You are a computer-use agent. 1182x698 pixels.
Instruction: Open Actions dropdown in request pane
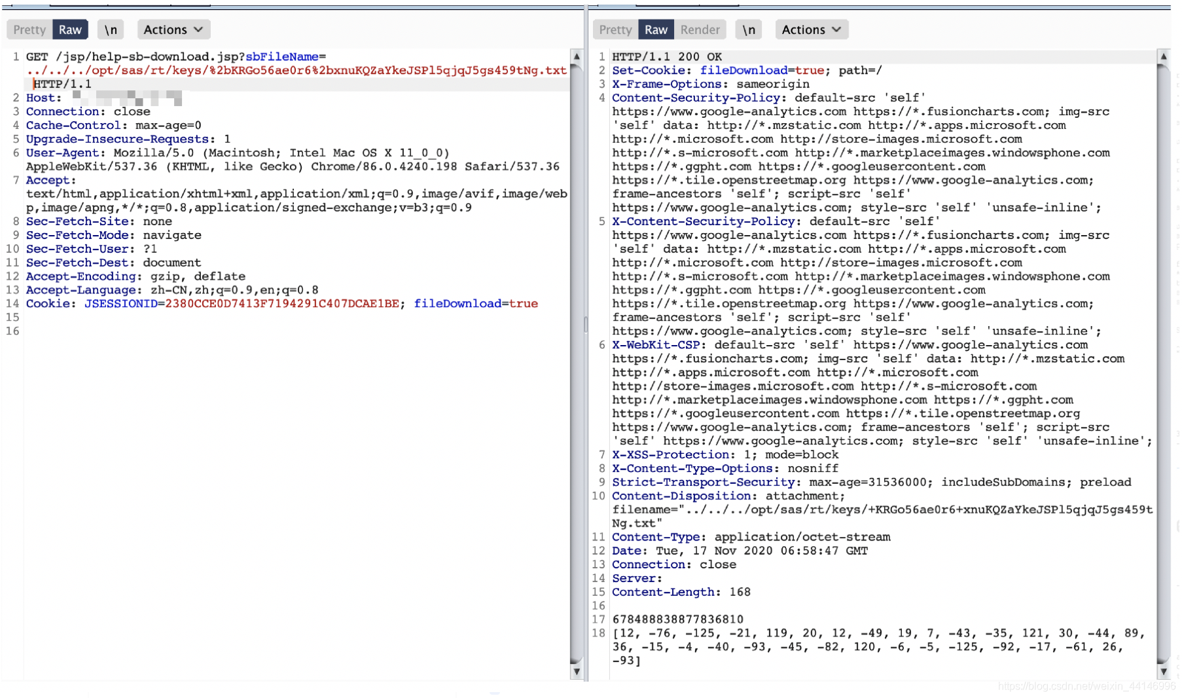tap(173, 29)
